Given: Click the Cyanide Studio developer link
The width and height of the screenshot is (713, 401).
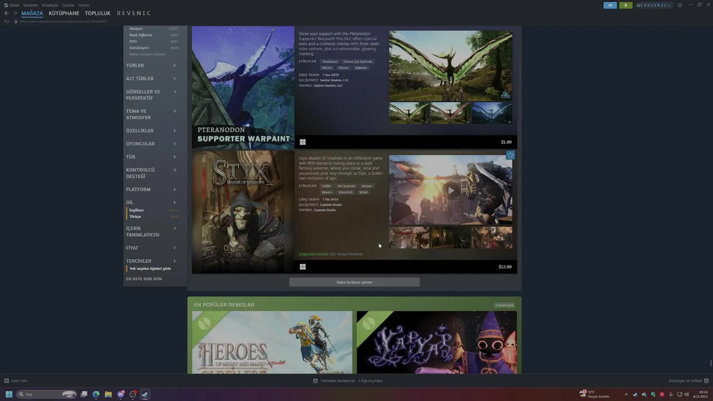Looking at the screenshot, I should [331, 204].
